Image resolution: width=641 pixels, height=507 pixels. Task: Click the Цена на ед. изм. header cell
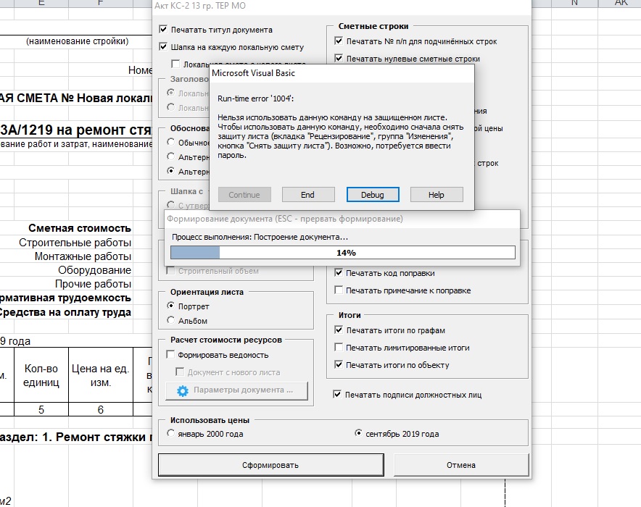tap(101, 375)
